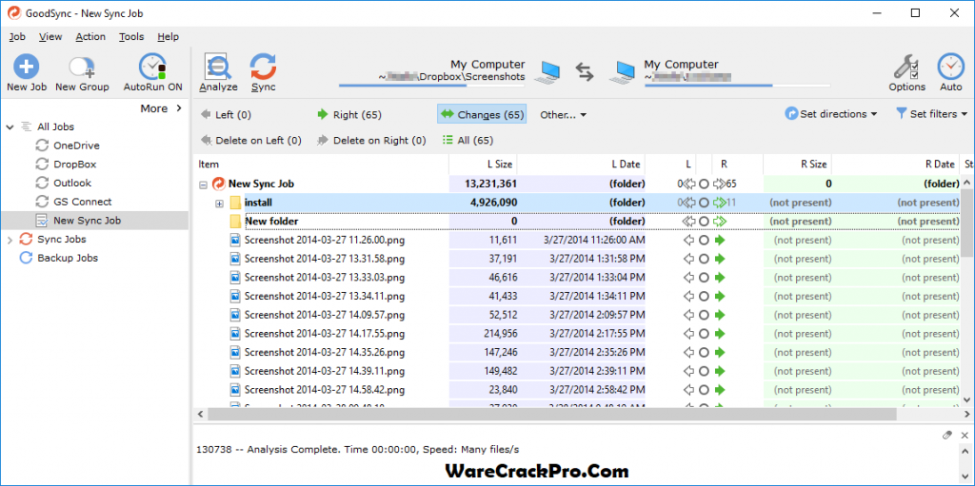
Task: Collapse New Sync Job root row
Action: click(203, 184)
